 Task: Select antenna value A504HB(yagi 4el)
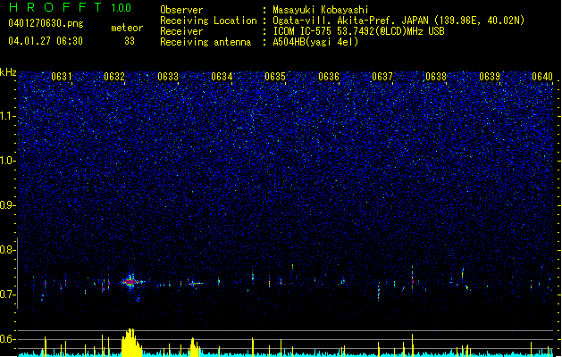click(315, 42)
